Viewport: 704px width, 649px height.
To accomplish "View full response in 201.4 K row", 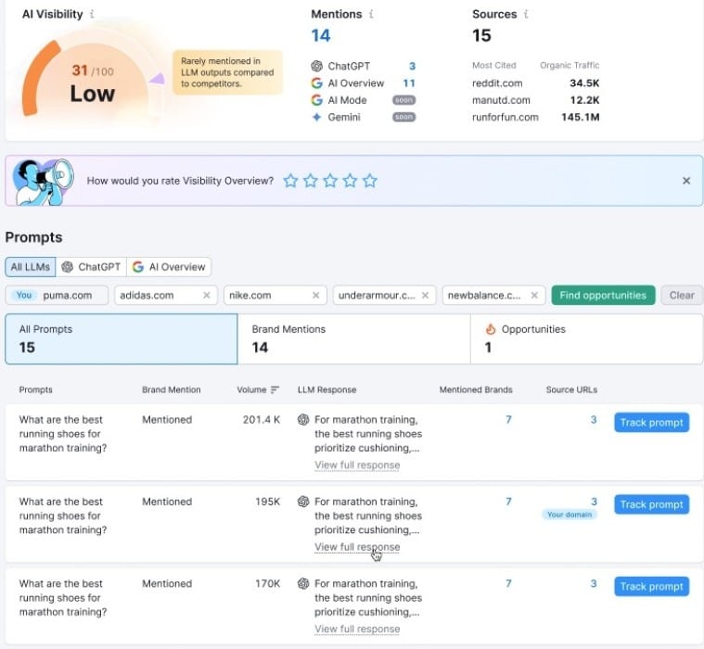I will (x=357, y=465).
